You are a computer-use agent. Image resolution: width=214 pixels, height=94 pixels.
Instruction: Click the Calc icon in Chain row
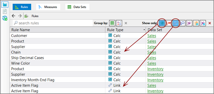[x=110, y=52]
